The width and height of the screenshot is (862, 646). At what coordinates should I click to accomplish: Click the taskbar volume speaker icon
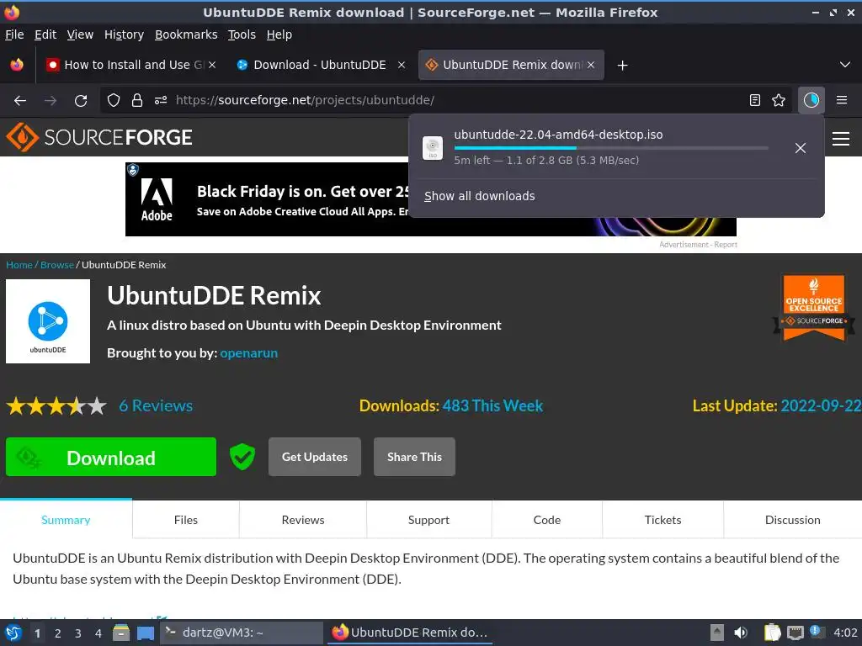(741, 633)
